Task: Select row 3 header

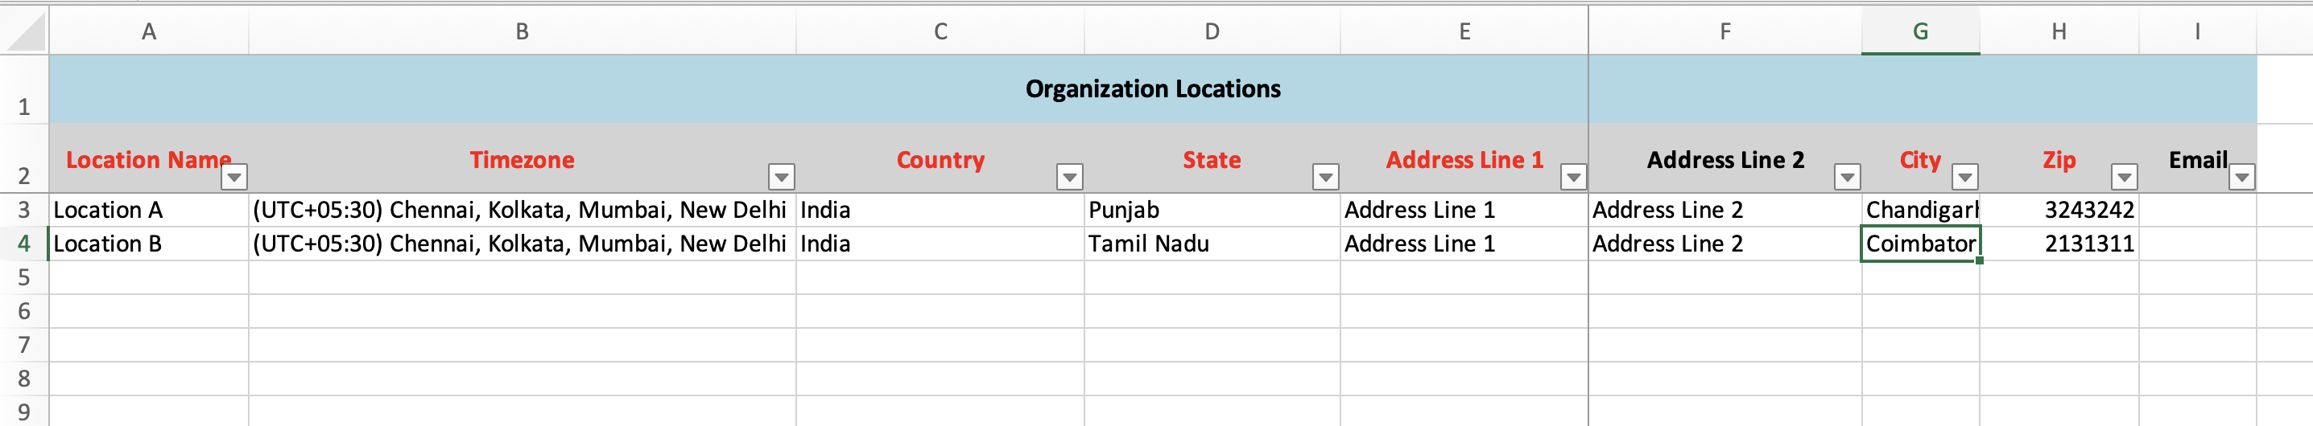Action: click(x=24, y=210)
